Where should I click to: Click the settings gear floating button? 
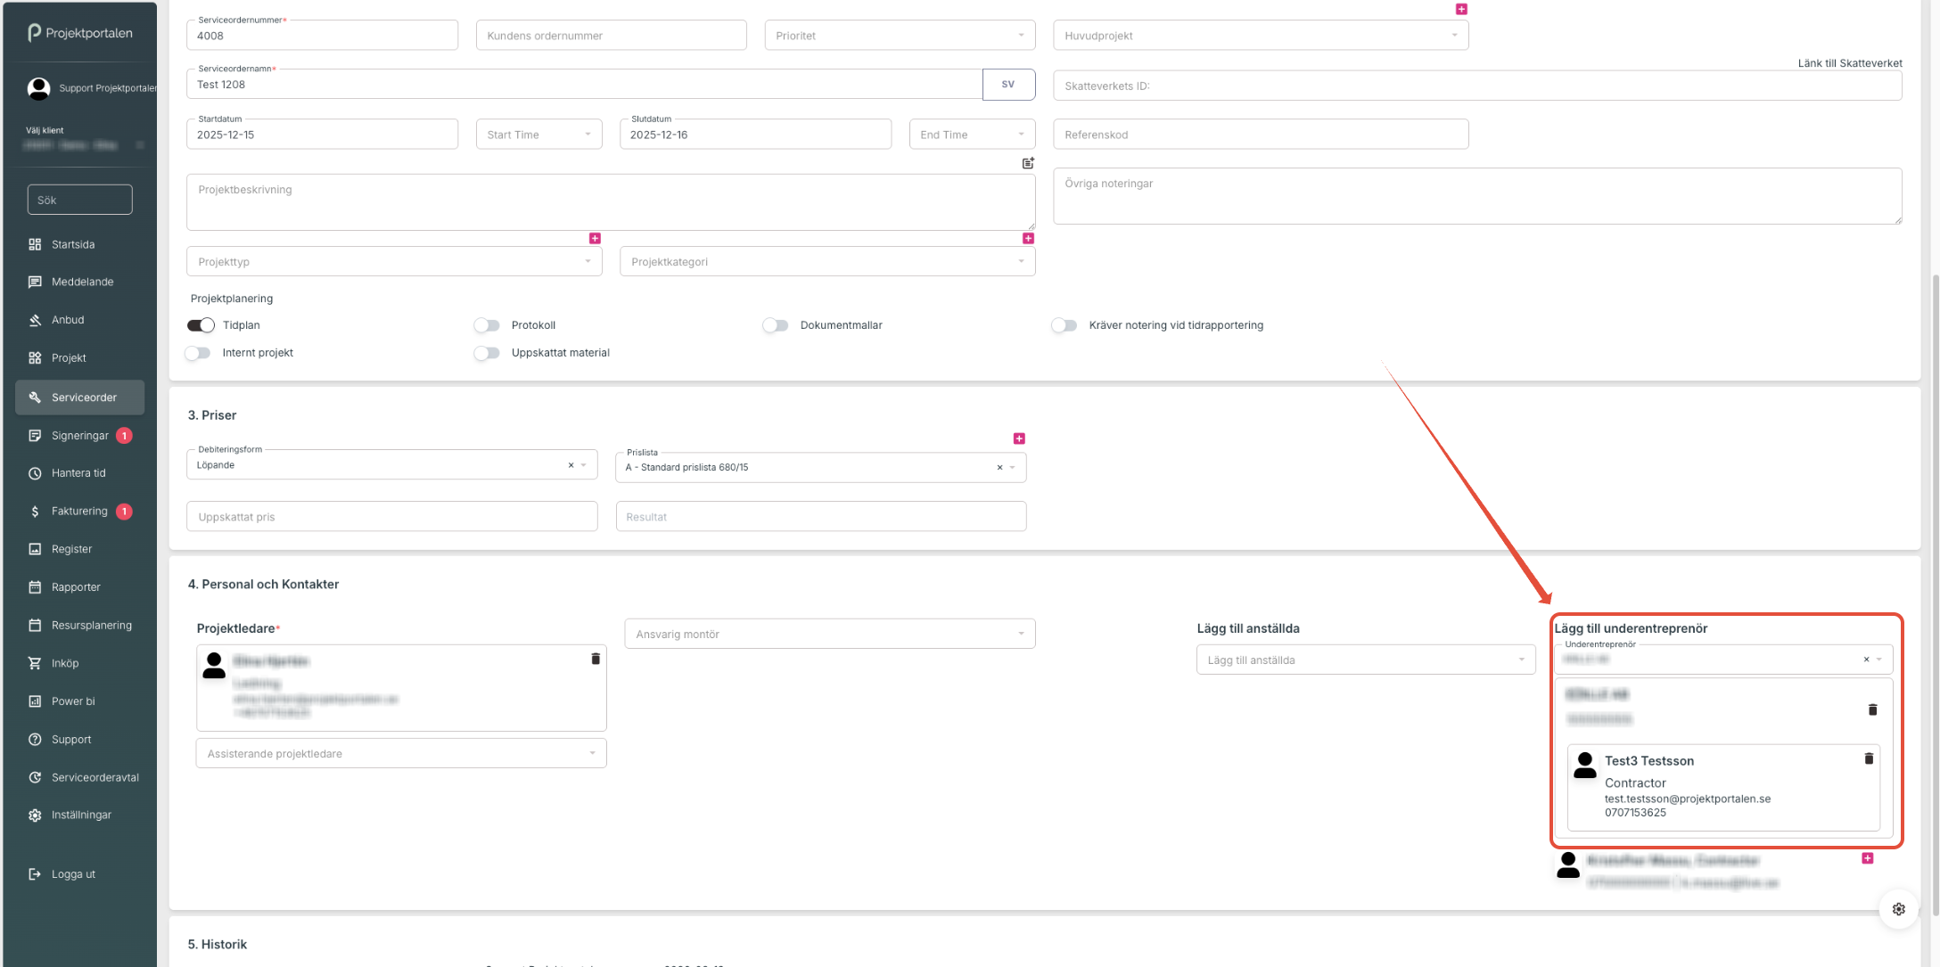[1898, 909]
